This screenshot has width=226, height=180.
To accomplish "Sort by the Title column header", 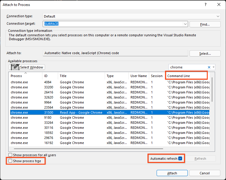I will 82,76.
